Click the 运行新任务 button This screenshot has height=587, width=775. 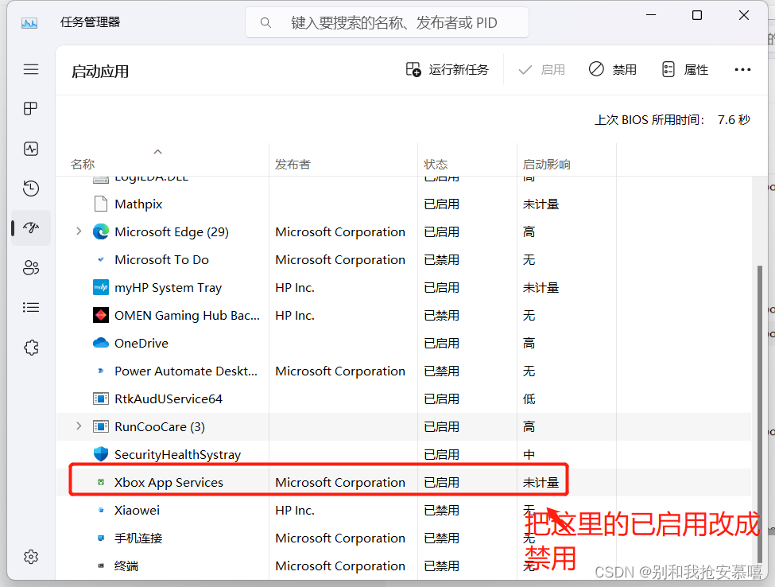point(448,70)
